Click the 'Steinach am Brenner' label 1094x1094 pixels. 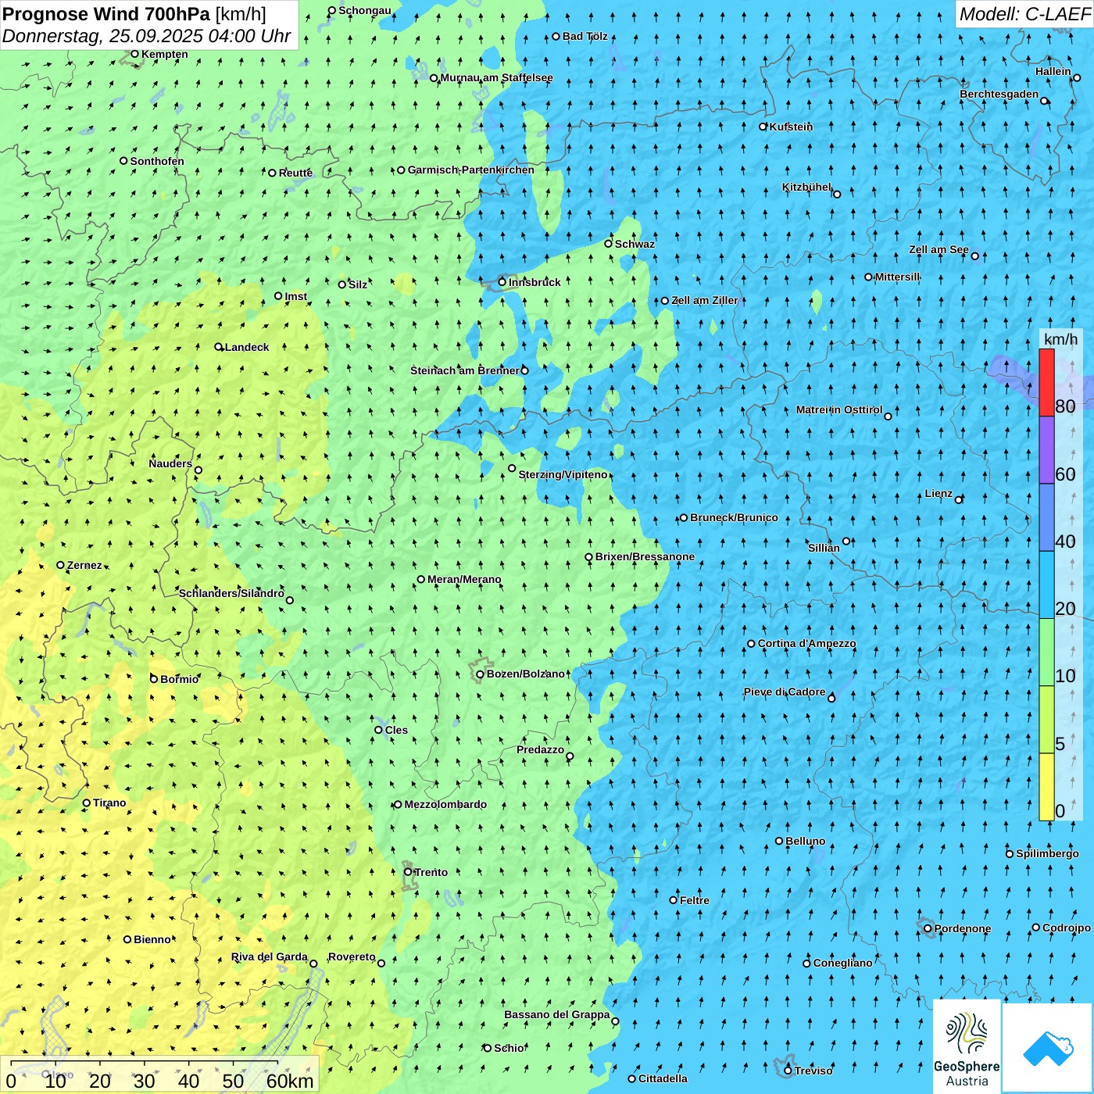[465, 371]
